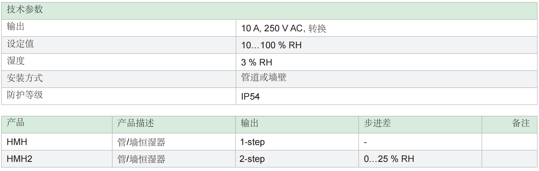Select the 安装方式 row label
Image resolution: width=539 pixels, height=171 pixels.
pyautogui.click(x=25, y=78)
